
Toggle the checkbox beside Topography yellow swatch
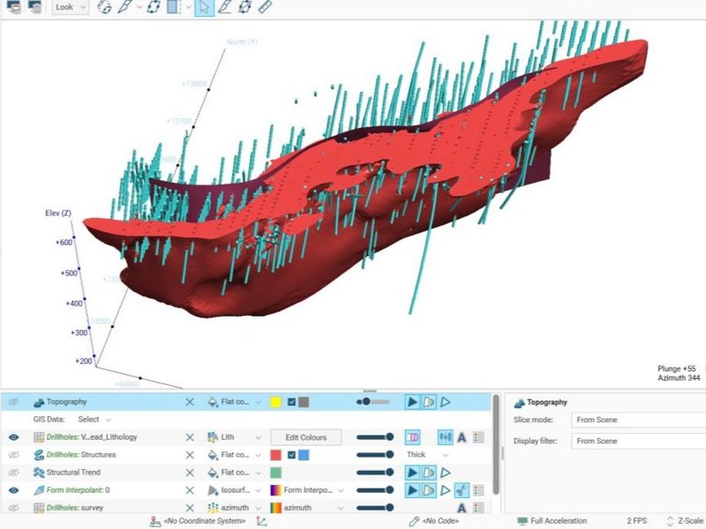coord(290,402)
